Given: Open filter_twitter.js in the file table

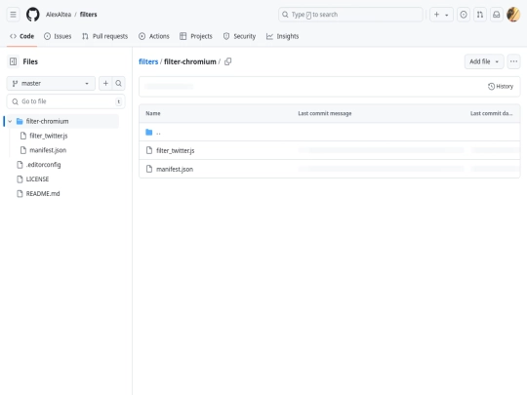Looking at the screenshot, I should tap(175, 150).
